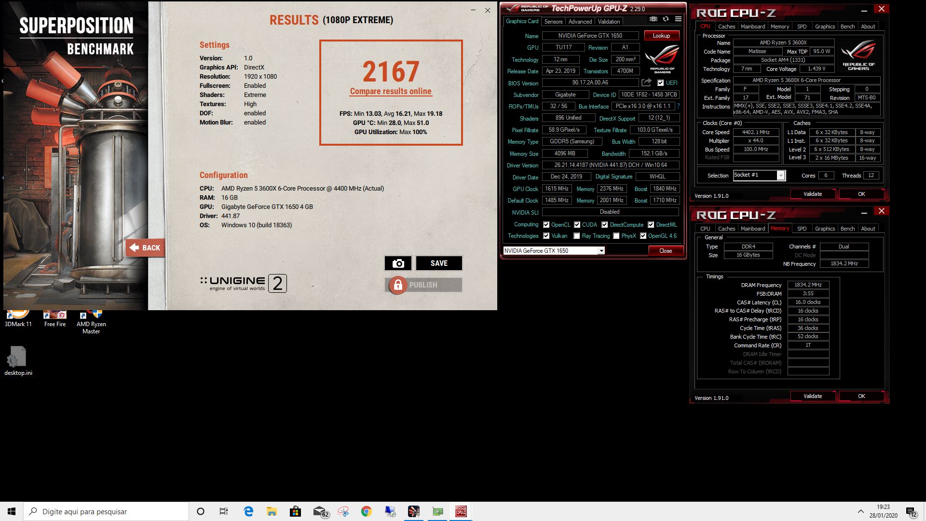Toggle the DirectCompute checkbox
The width and height of the screenshot is (926, 521).
click(604, 225)
